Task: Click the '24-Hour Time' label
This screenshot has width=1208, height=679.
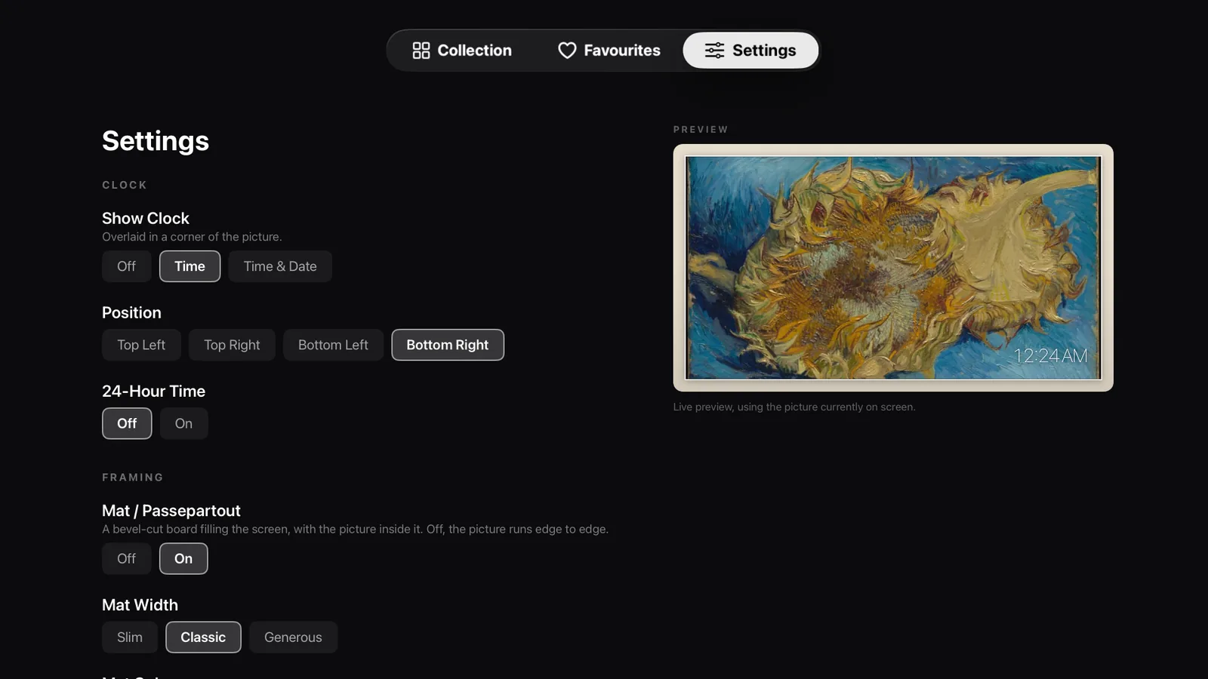Action: point(154,391)
